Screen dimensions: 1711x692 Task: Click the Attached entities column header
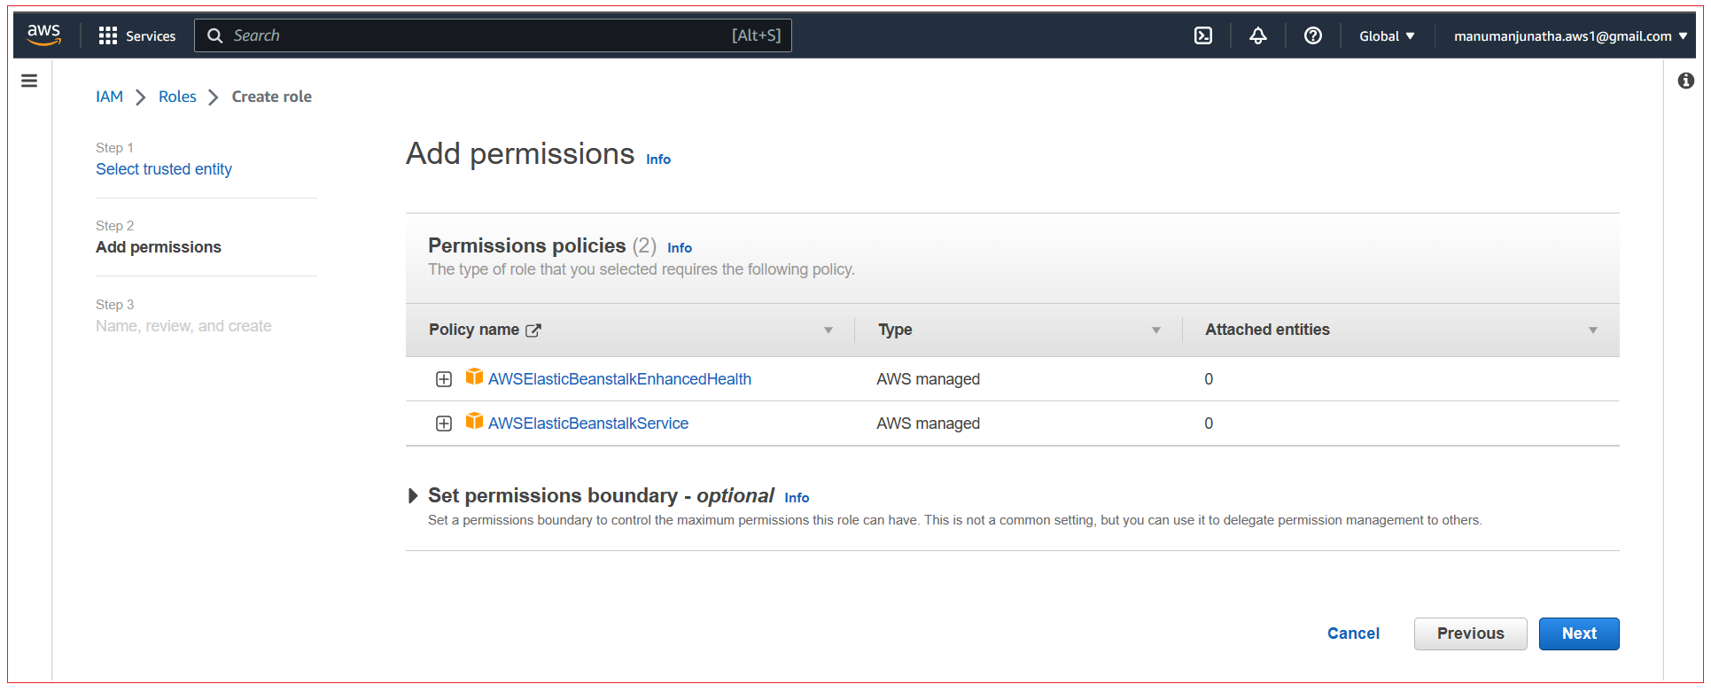click(x=1267, y=330)
